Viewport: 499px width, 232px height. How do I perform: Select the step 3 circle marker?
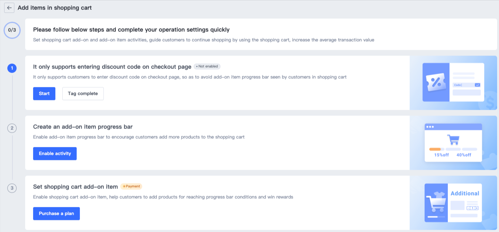click(12, 188)
